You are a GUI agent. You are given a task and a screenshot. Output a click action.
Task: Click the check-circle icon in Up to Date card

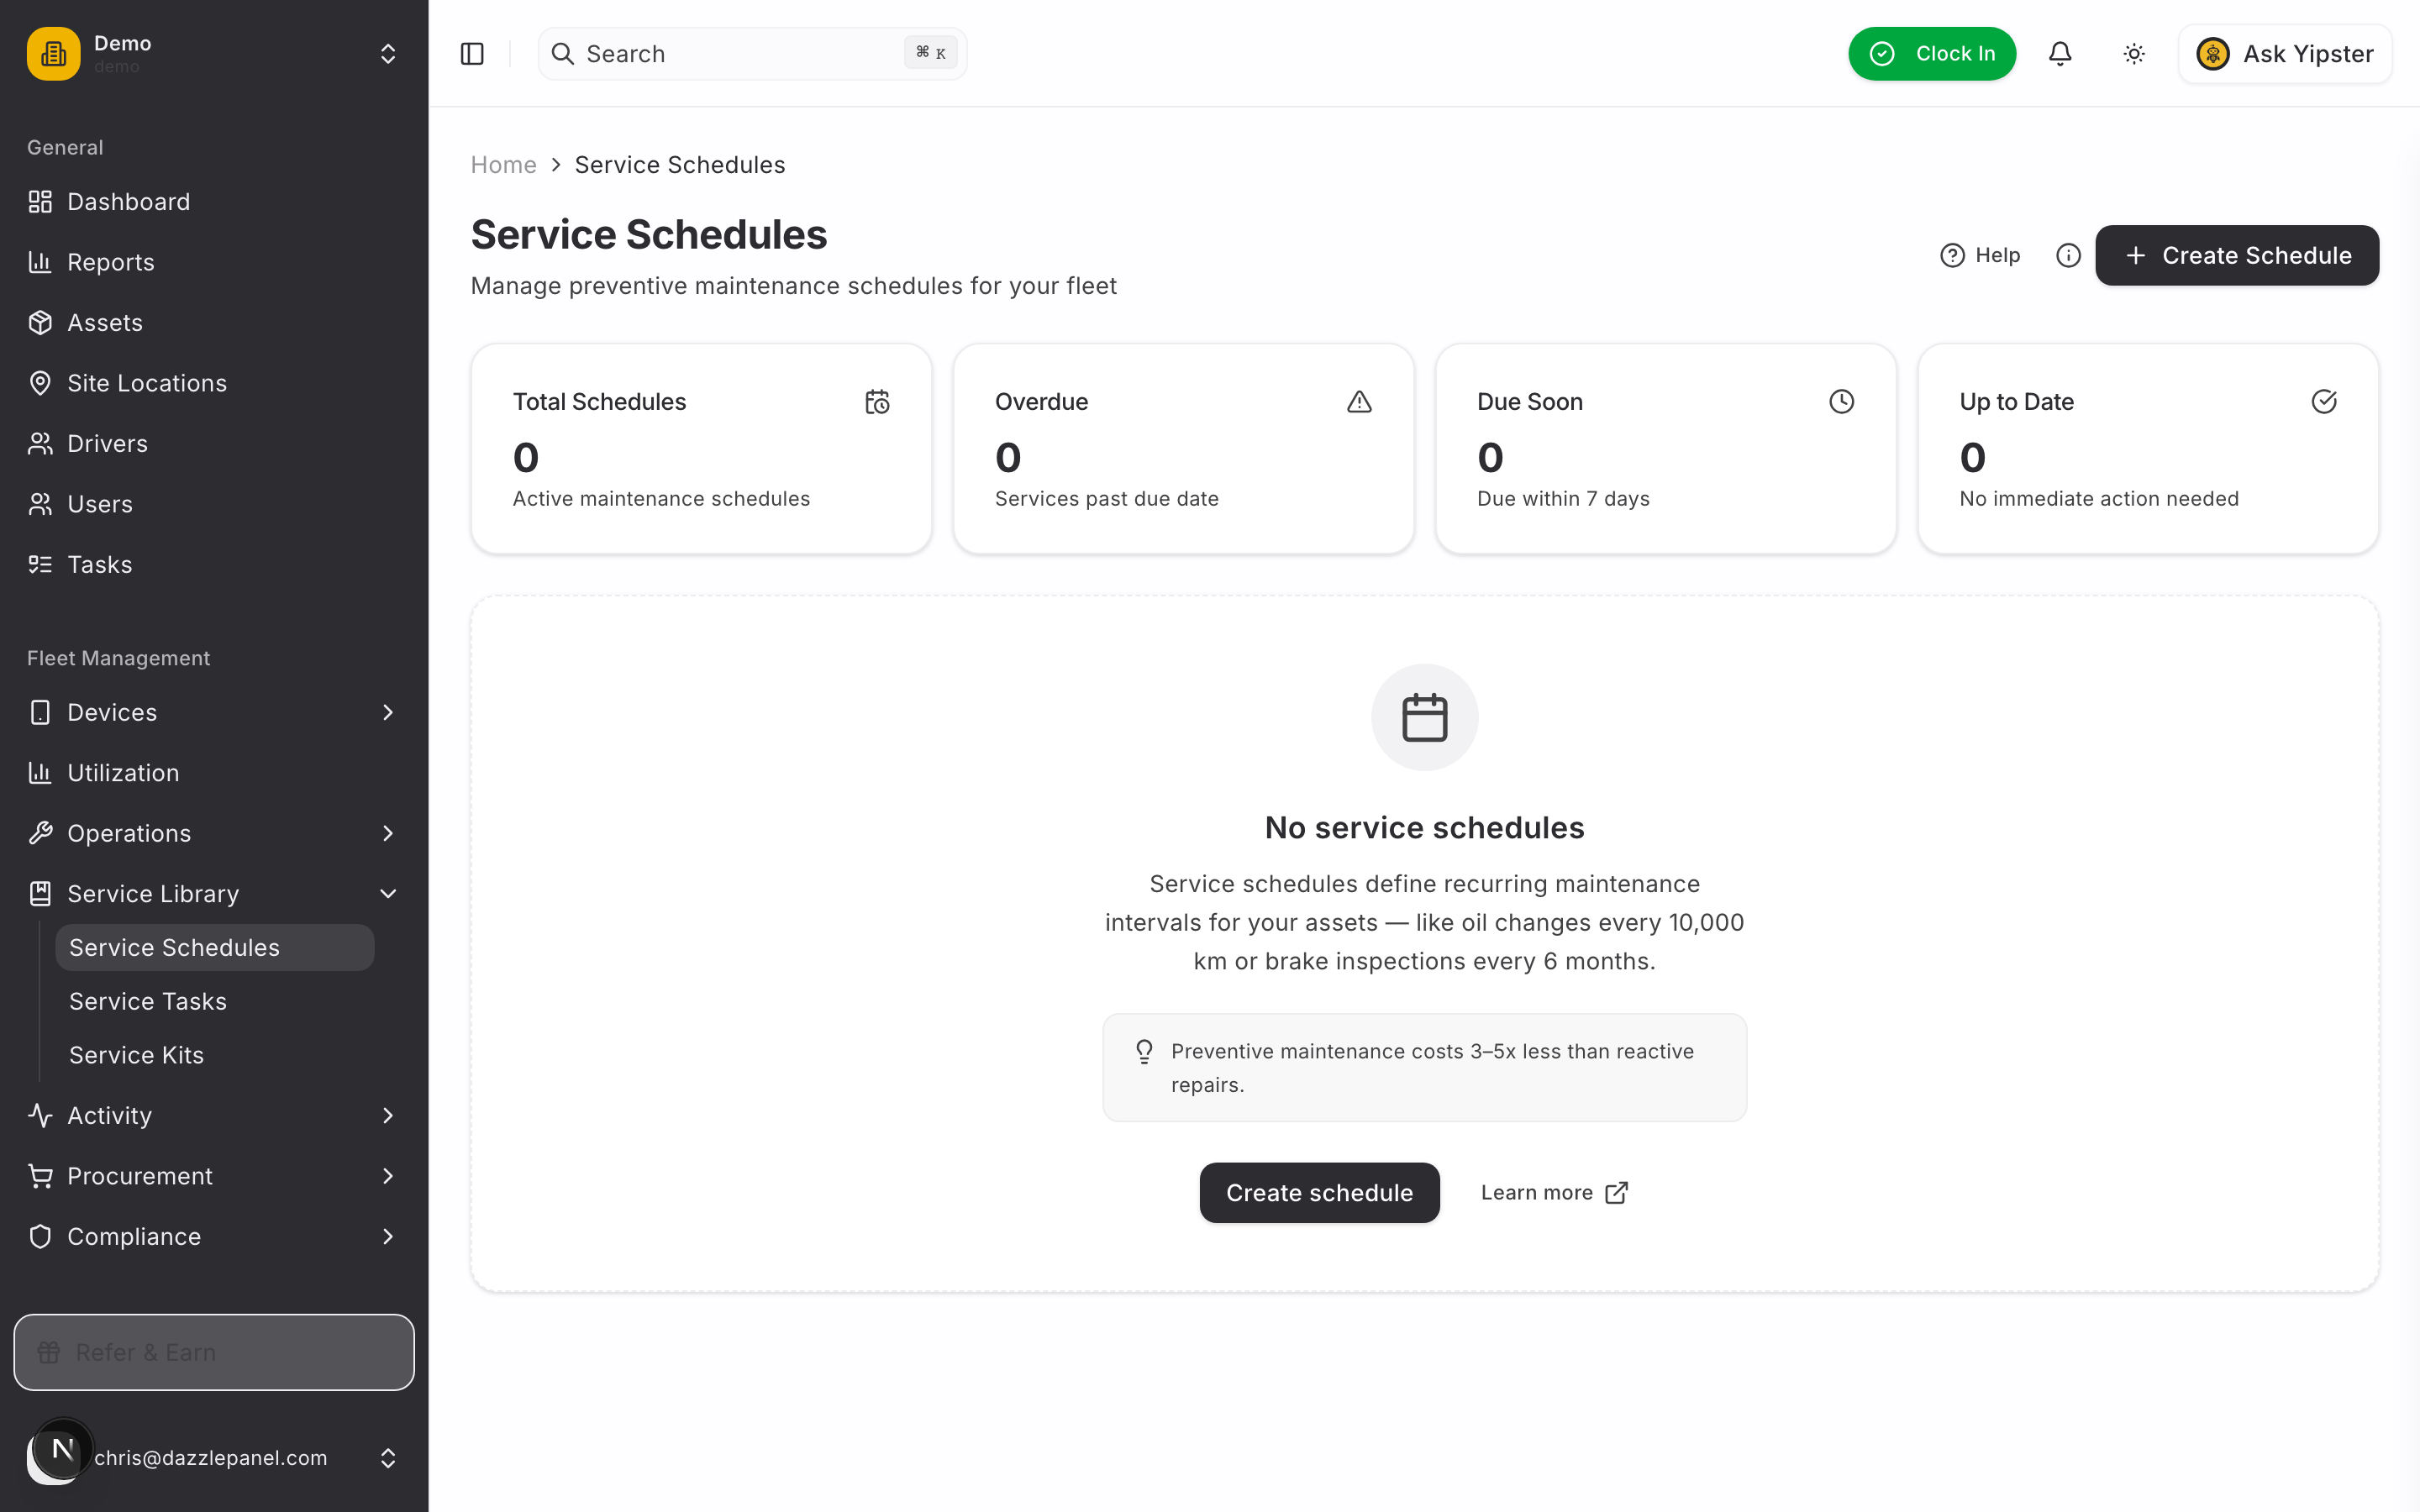pyautogui.click(x=2324, y=402)
